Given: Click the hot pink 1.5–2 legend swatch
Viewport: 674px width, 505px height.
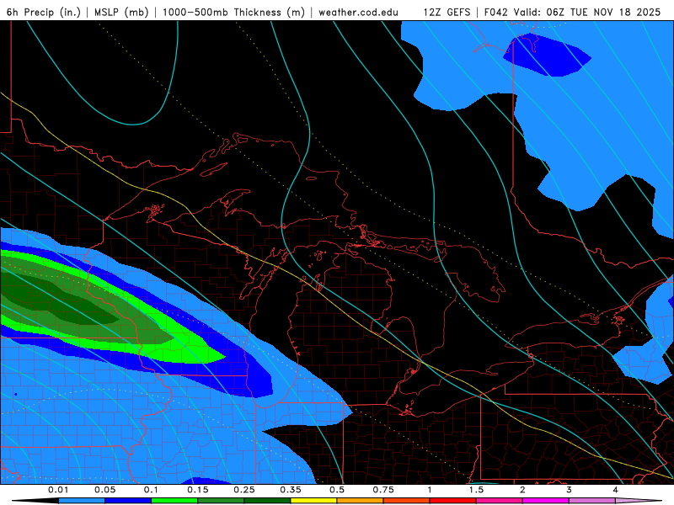Looking at the screenshot, I should pyautogui.click(x=500, y=501).
